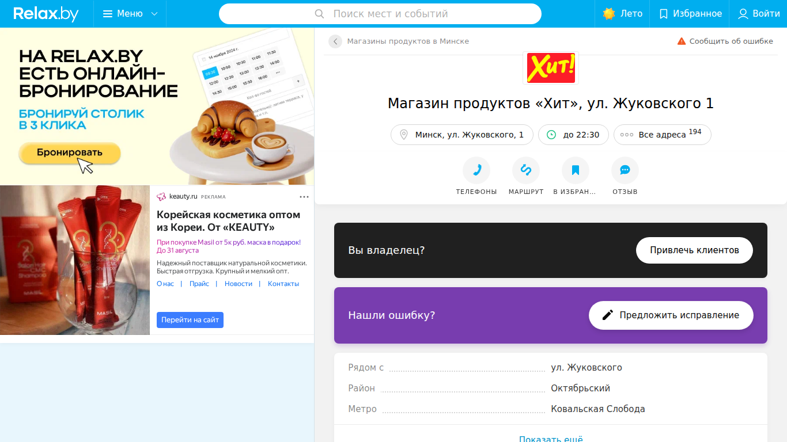Click the Вы владелец? banner text
This screenshot has width=787, height=442.
click(387, 250)
